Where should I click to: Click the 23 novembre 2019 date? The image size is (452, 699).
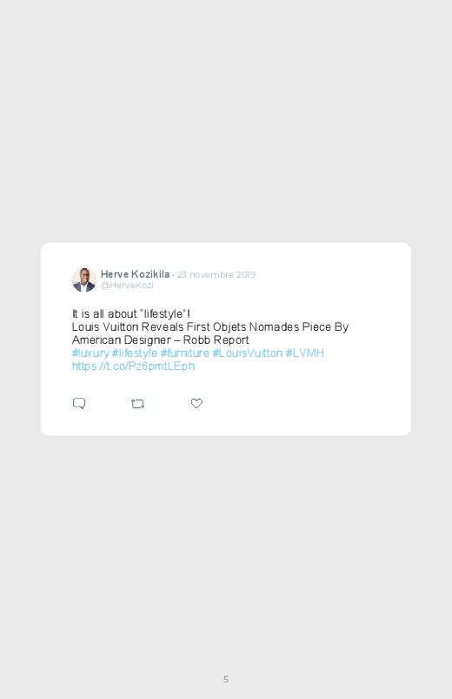tap(216, 274)
